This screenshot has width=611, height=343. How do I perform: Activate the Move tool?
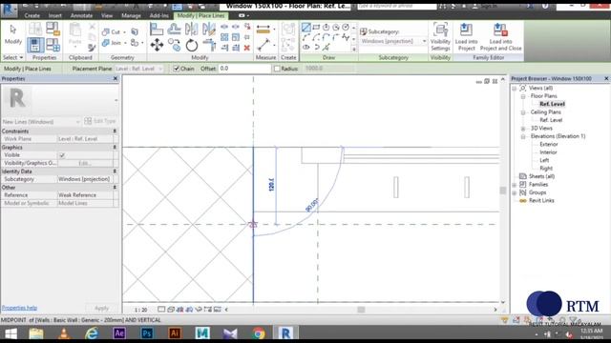click(x=157, y=45)
